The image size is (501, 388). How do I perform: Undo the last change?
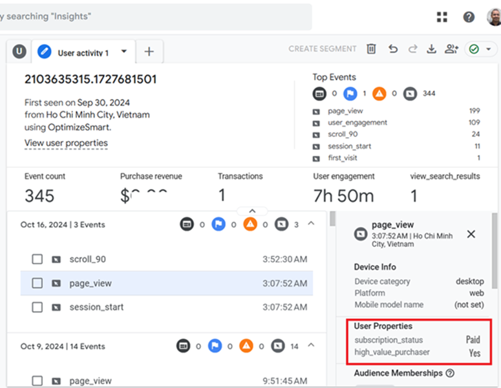point(392,49)
